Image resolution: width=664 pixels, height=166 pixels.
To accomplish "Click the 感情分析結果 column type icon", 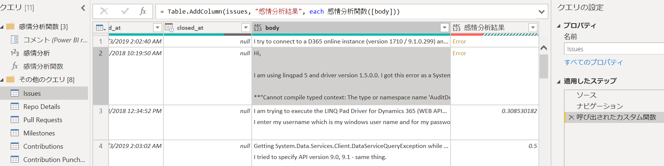I will 456,28.
